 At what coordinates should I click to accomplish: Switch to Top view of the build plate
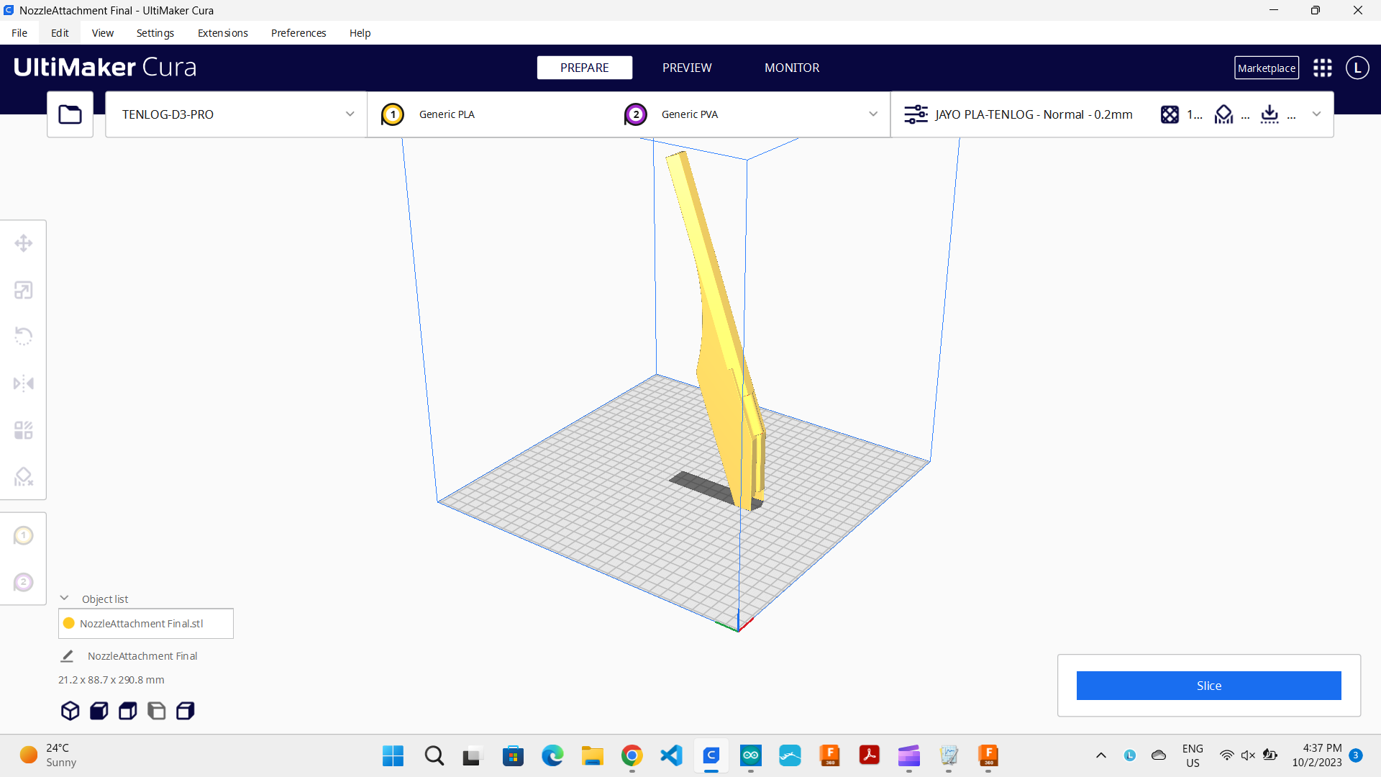127,711
